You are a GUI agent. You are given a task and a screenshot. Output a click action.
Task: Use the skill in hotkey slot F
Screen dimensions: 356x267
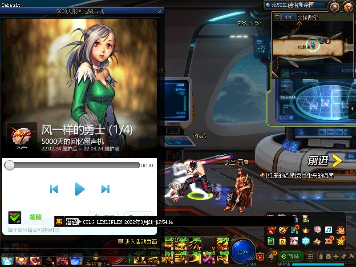[182, 258]
